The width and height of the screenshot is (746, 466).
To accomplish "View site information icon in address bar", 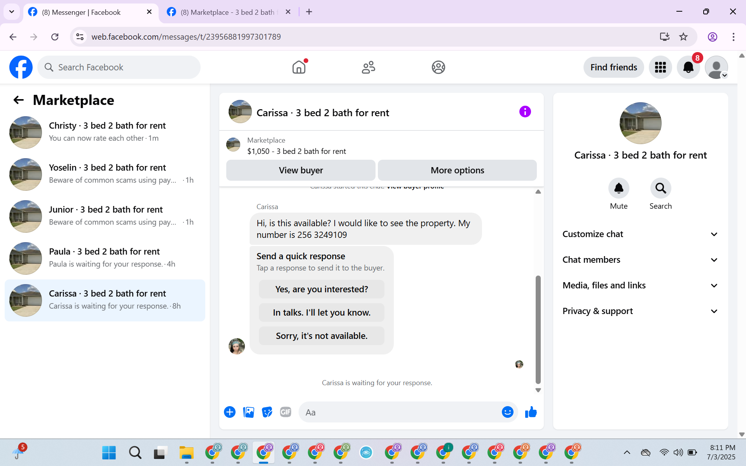I will pyautogui.click(x=80, y=37).
